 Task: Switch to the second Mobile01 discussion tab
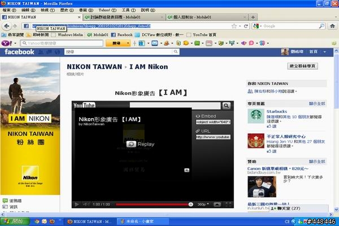pyautogui.click(x=124, y=17)
